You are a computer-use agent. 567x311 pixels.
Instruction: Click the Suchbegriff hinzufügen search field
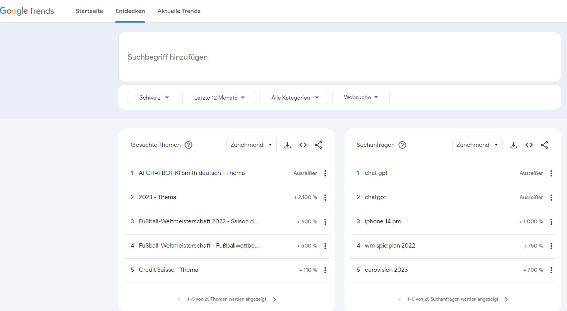340,57
